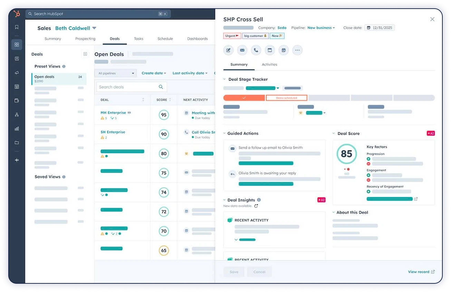Open the contacts icon in the sidebar
This screenshot has width=451, height=292.
point(17,59)
